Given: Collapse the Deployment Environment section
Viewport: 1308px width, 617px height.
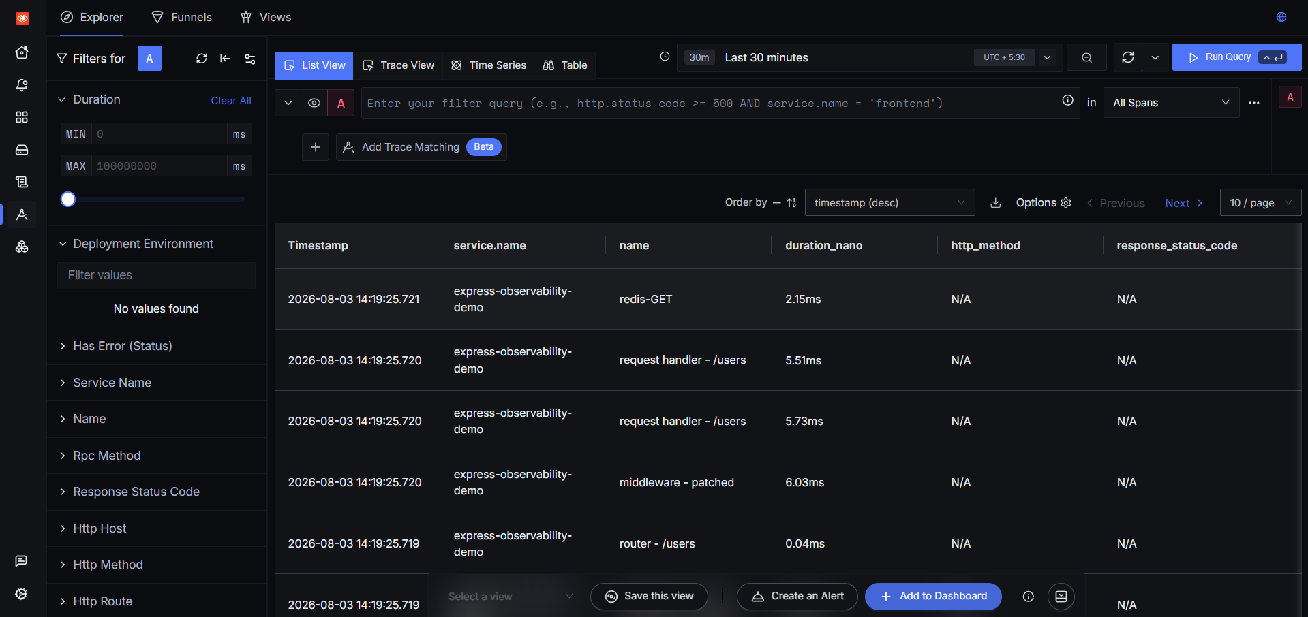Looking at the screenshot, I should coord(62,244).
